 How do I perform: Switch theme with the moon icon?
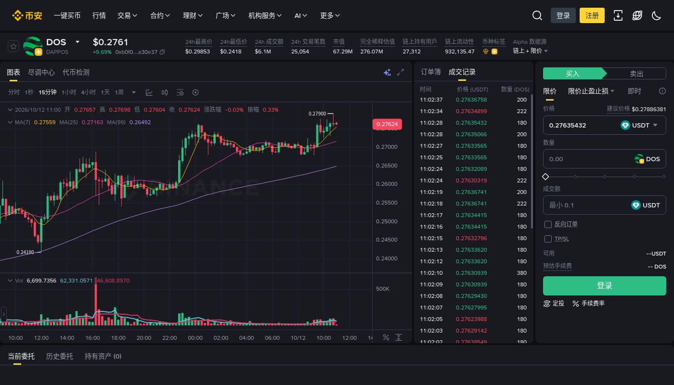(656, 15)
